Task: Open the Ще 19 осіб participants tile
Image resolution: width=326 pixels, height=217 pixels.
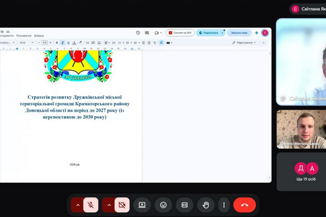Action: click(x=301, y=172)
